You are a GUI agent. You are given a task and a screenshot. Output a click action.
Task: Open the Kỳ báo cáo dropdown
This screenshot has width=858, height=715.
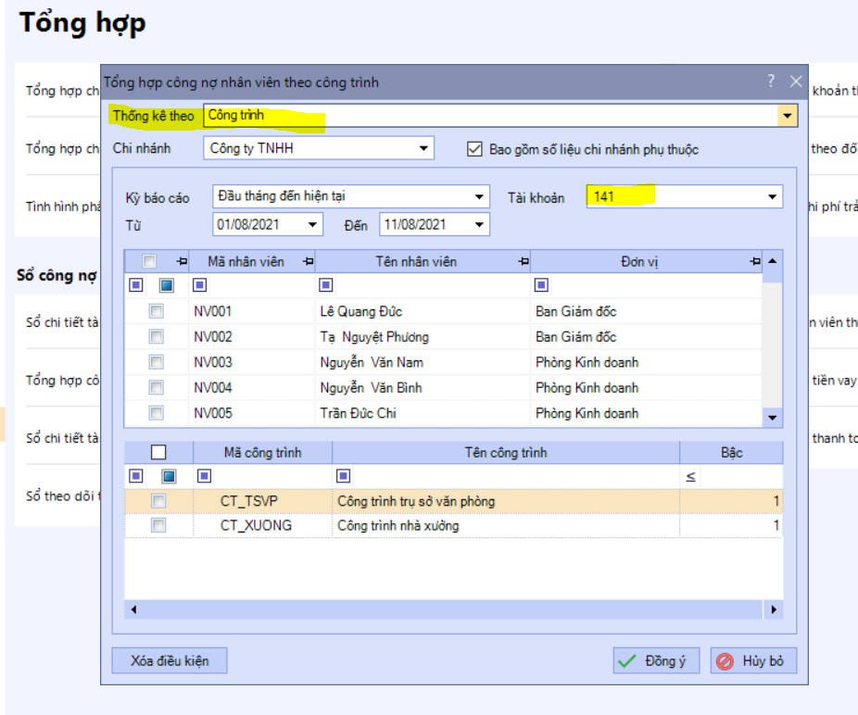pyautogui.click(x=479, y=196)
